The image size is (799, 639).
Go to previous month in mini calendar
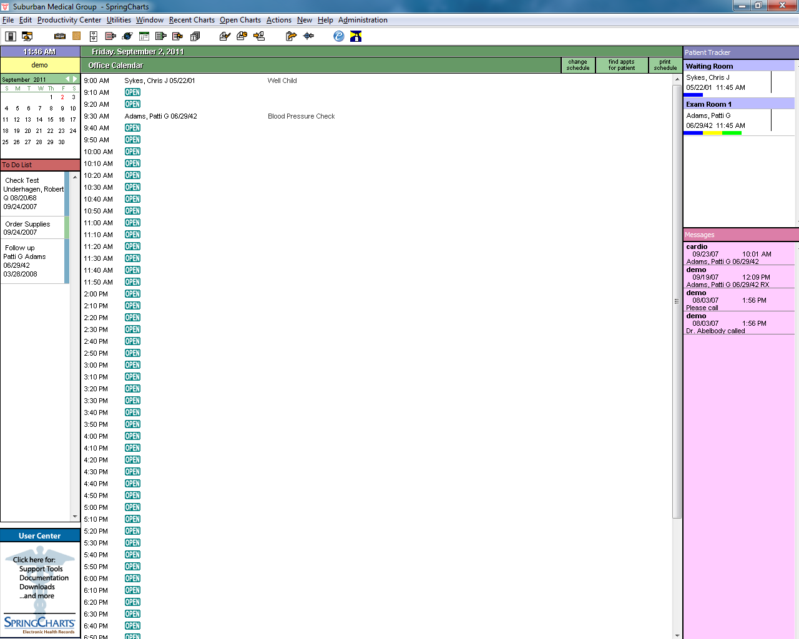(67, 79)
